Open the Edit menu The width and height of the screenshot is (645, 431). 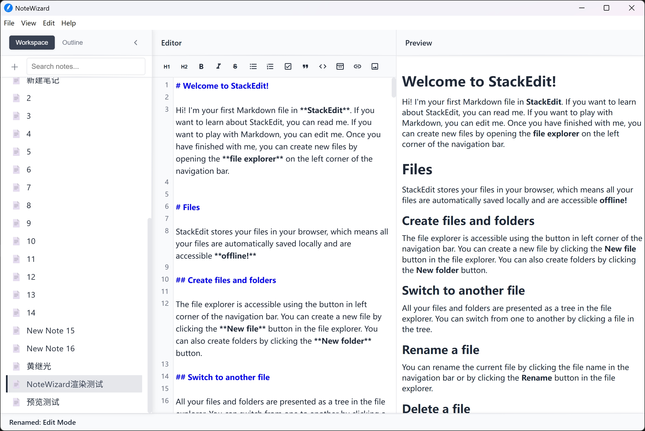point(49,23)
